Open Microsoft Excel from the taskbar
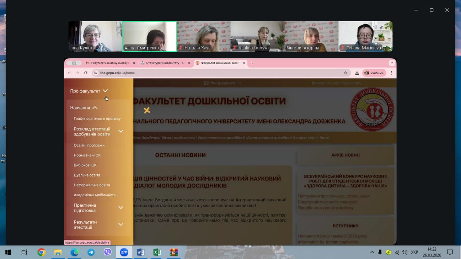This screenshot has width=461, height=259. click(x=157, y=253)
